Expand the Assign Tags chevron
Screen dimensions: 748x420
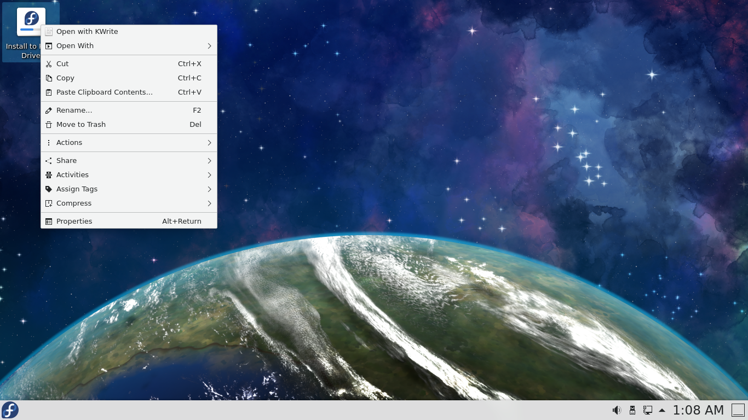(x=209, y=189)
